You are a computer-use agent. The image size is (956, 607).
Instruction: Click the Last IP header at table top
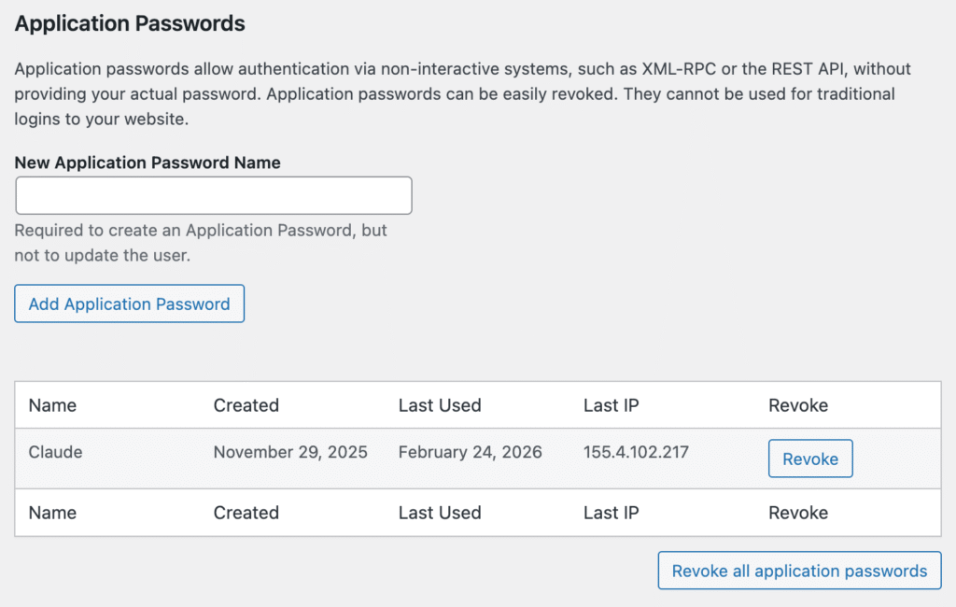[611, 405]
